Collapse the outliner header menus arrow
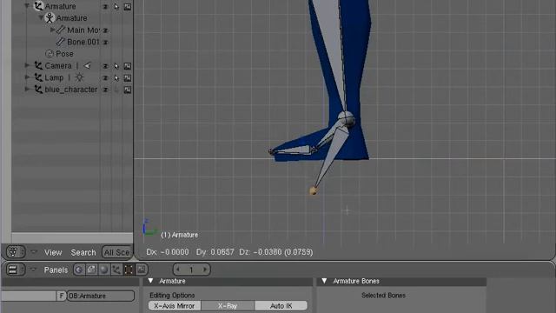The height and width of the screenshot is (313, 556). (34, 252)
